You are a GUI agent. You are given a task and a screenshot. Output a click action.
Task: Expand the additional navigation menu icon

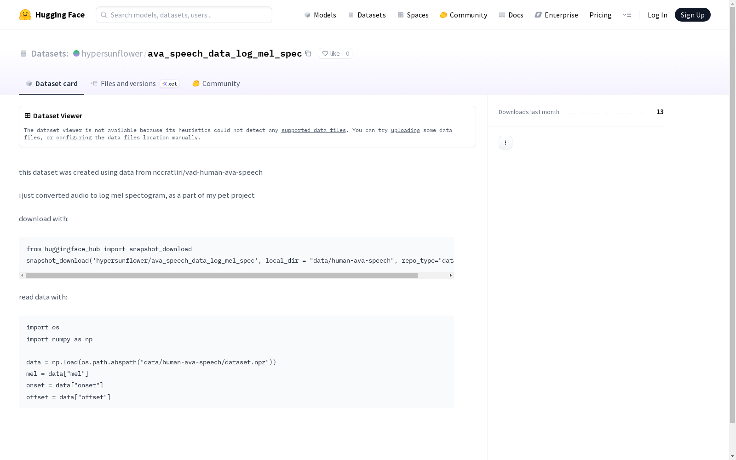tap(627, 15)
